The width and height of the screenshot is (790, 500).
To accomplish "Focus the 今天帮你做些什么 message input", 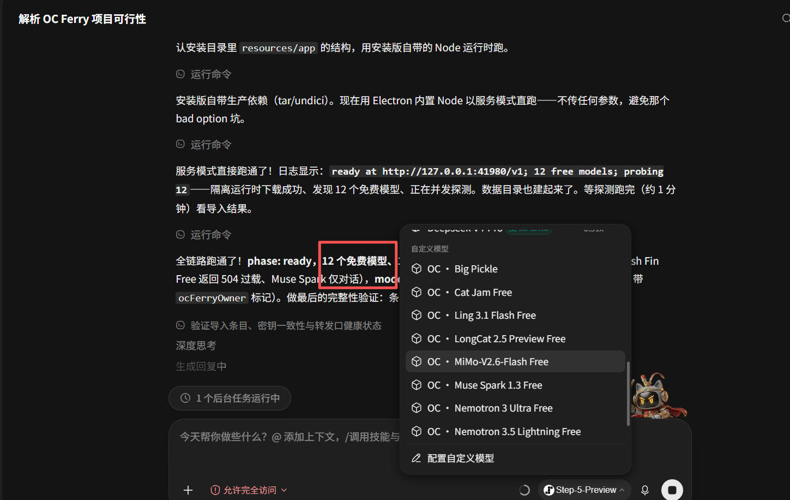I will tap(289, 437).
